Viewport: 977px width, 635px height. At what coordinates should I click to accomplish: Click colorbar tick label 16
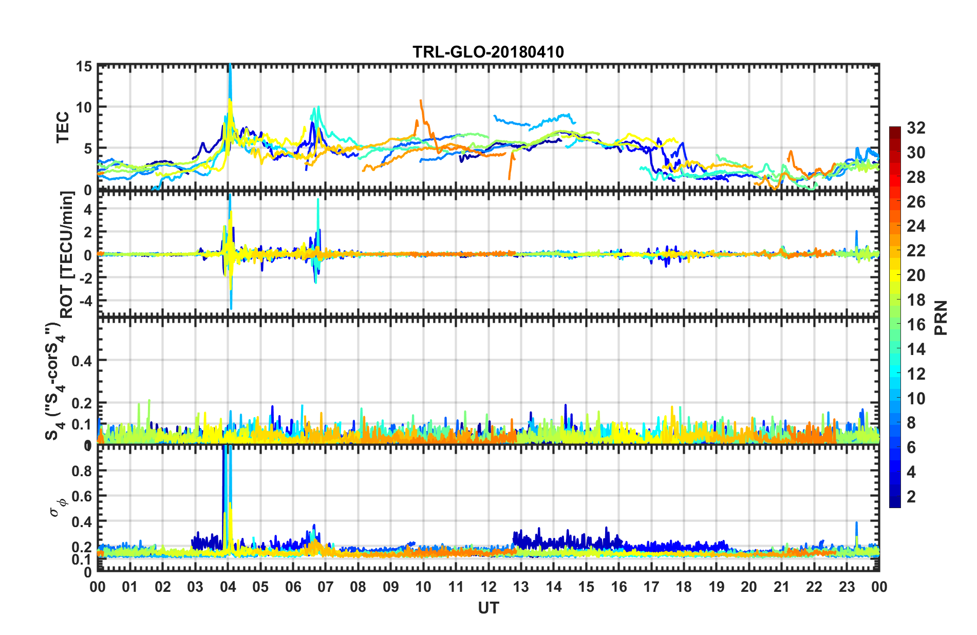(x=915, y=325)
